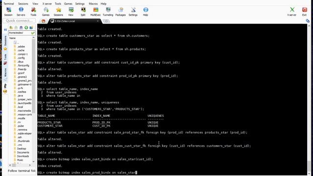Click the Quick connect field
This screenshot has height=176, width=313.
[20, 21]
